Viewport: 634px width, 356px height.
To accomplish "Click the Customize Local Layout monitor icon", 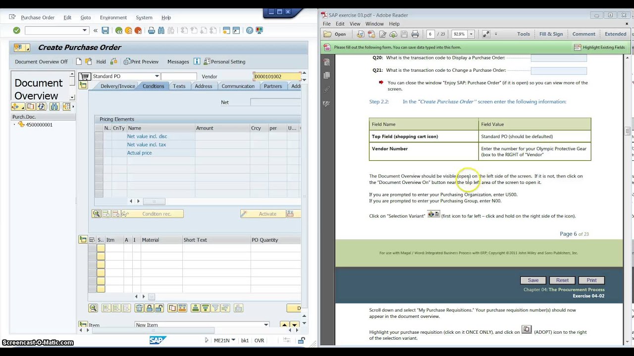I will point(260,31).
